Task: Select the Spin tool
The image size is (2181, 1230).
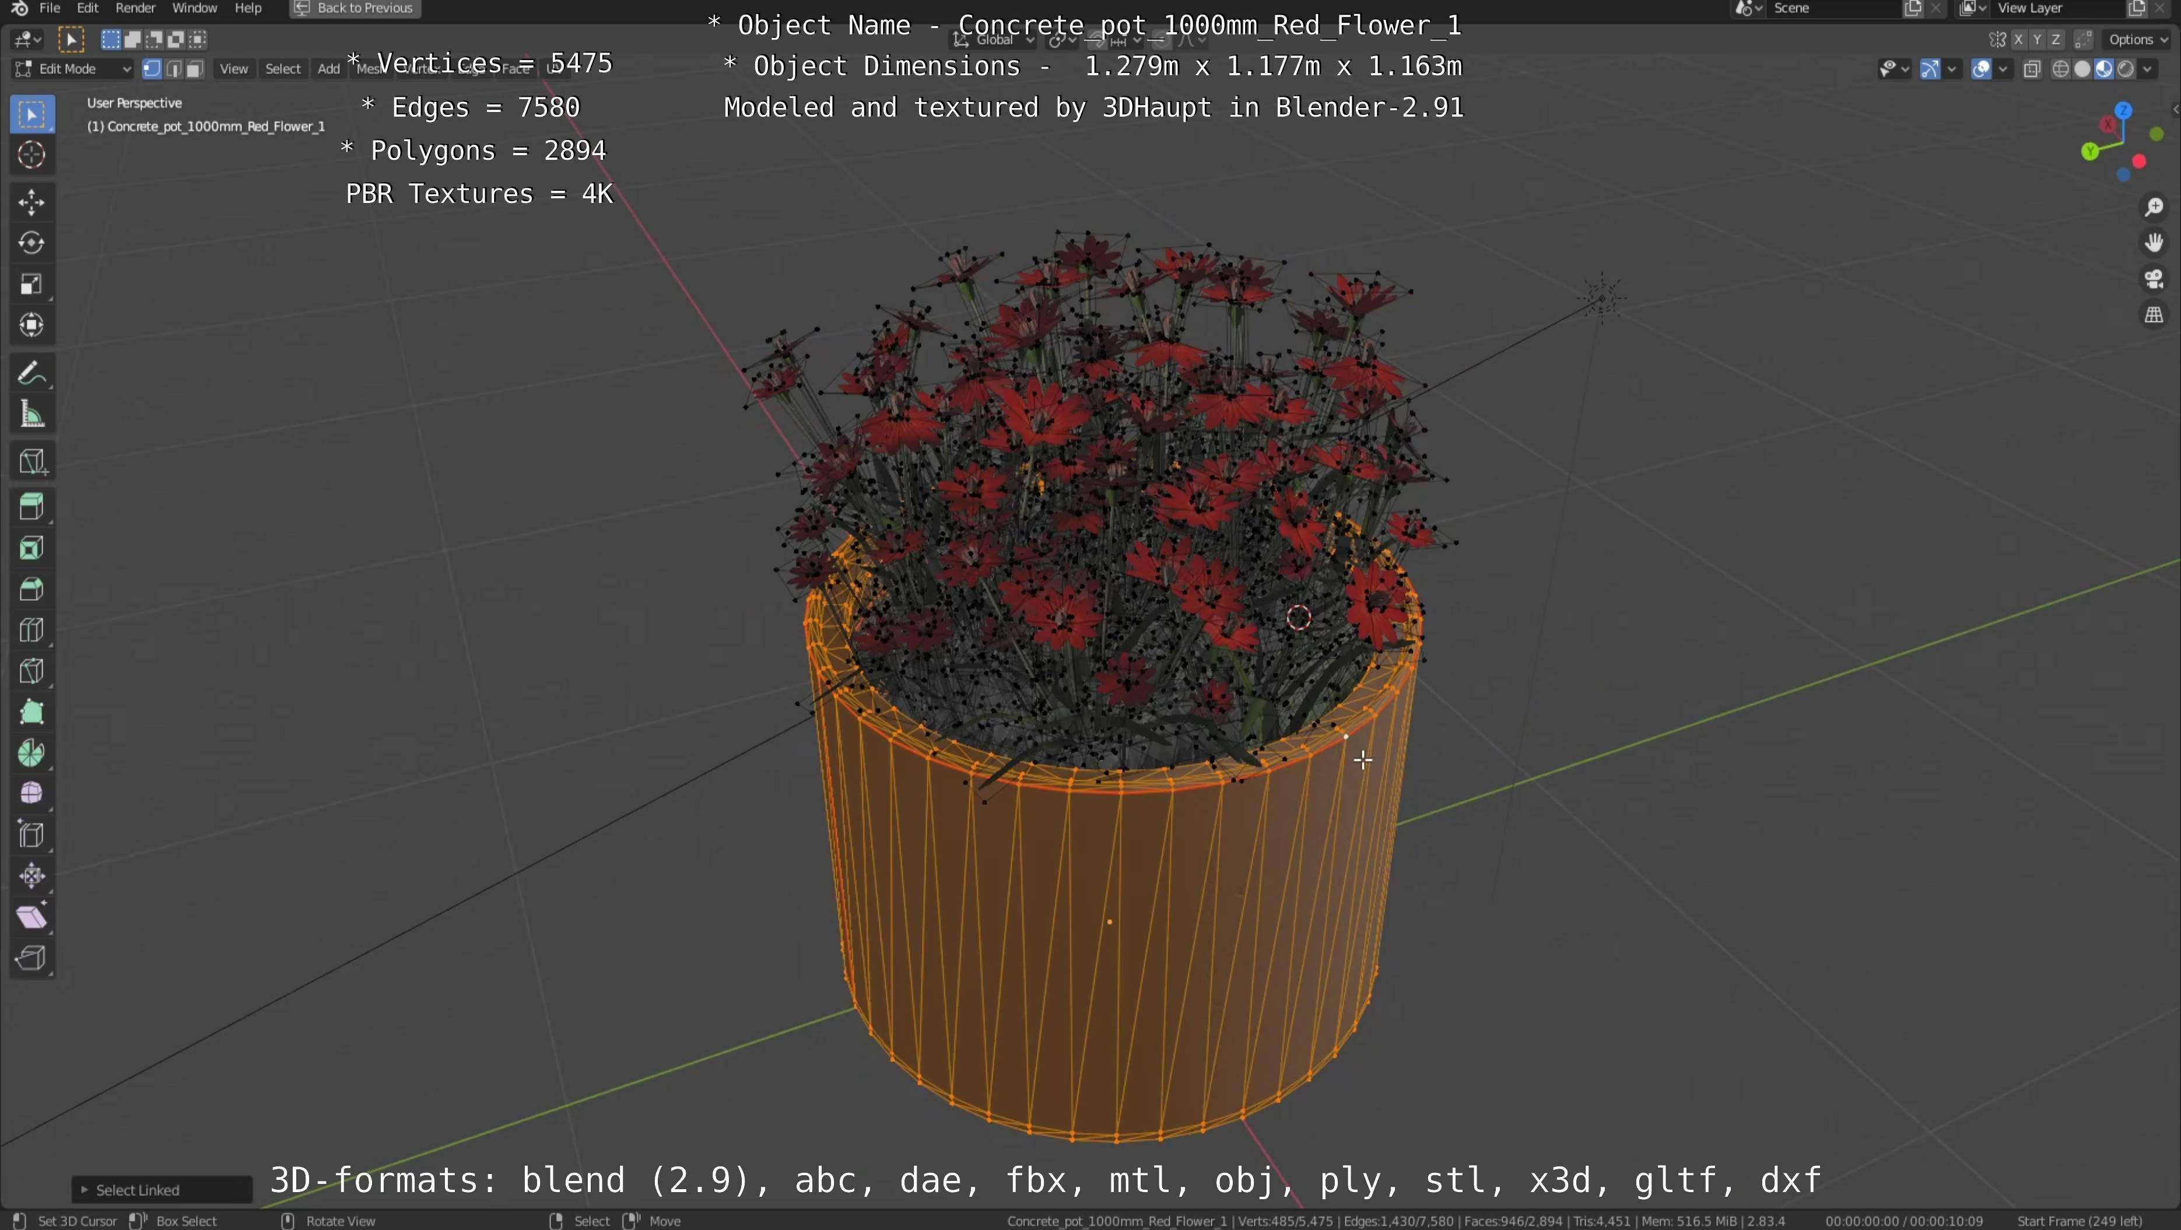Action: pos(32,754)
